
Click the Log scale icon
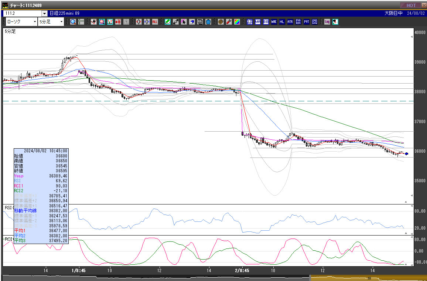[x=327, y=22]
